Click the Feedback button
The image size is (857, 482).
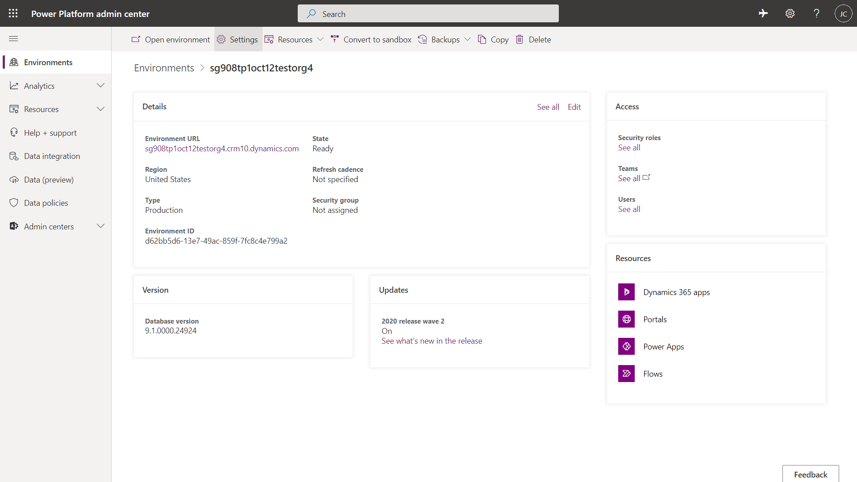click(811, 474)
